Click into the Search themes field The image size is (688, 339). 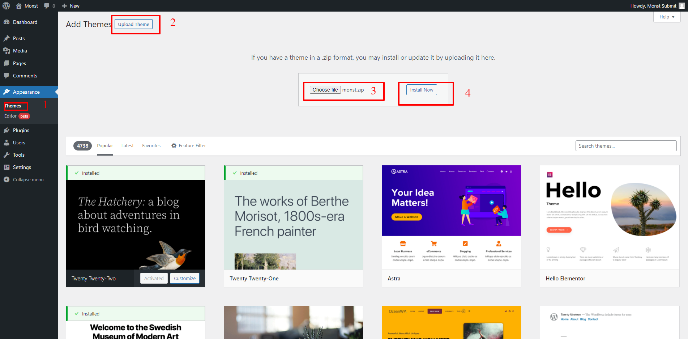626,146
